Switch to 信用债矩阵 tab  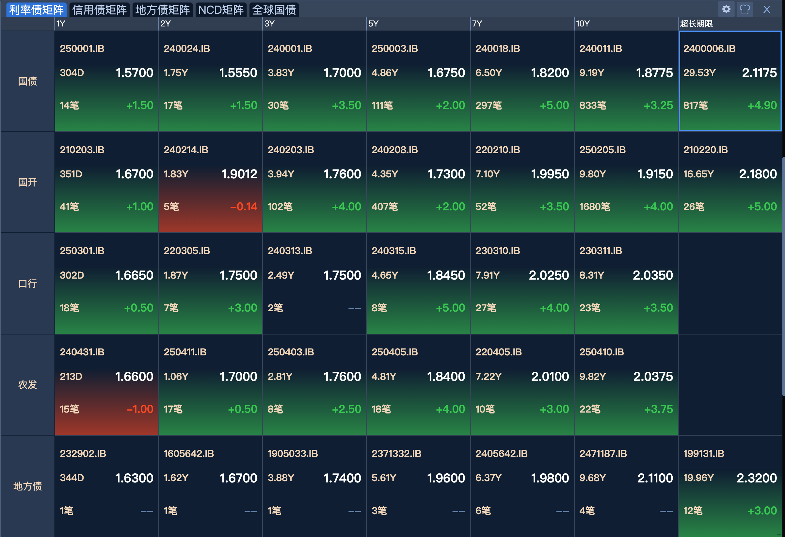(x=99, y=10)
